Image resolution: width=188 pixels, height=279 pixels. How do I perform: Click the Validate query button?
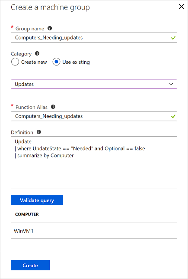tap(37, 200)
